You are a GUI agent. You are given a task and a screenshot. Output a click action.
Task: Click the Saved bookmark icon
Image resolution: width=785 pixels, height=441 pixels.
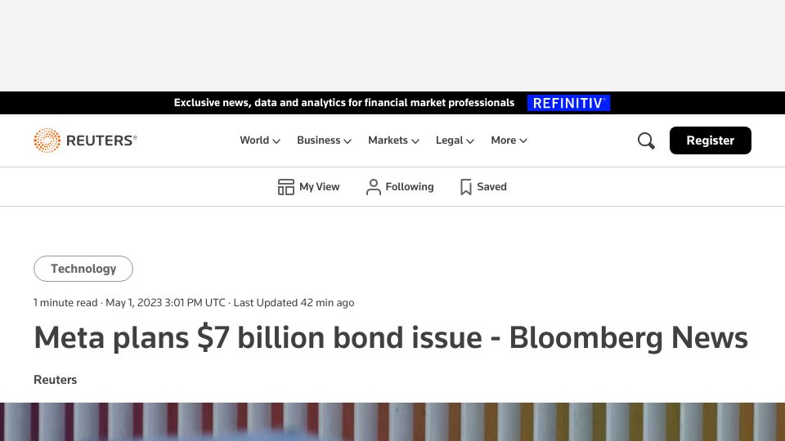coord(465,187)
